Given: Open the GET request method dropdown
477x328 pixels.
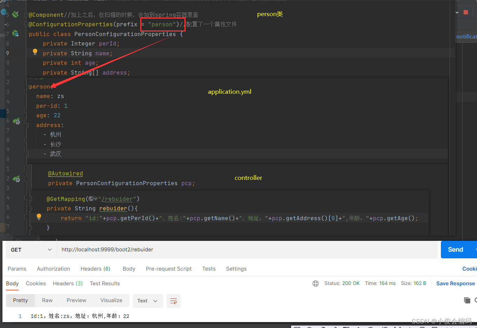Looking at the screenshot, I should [x=31, y=250].
